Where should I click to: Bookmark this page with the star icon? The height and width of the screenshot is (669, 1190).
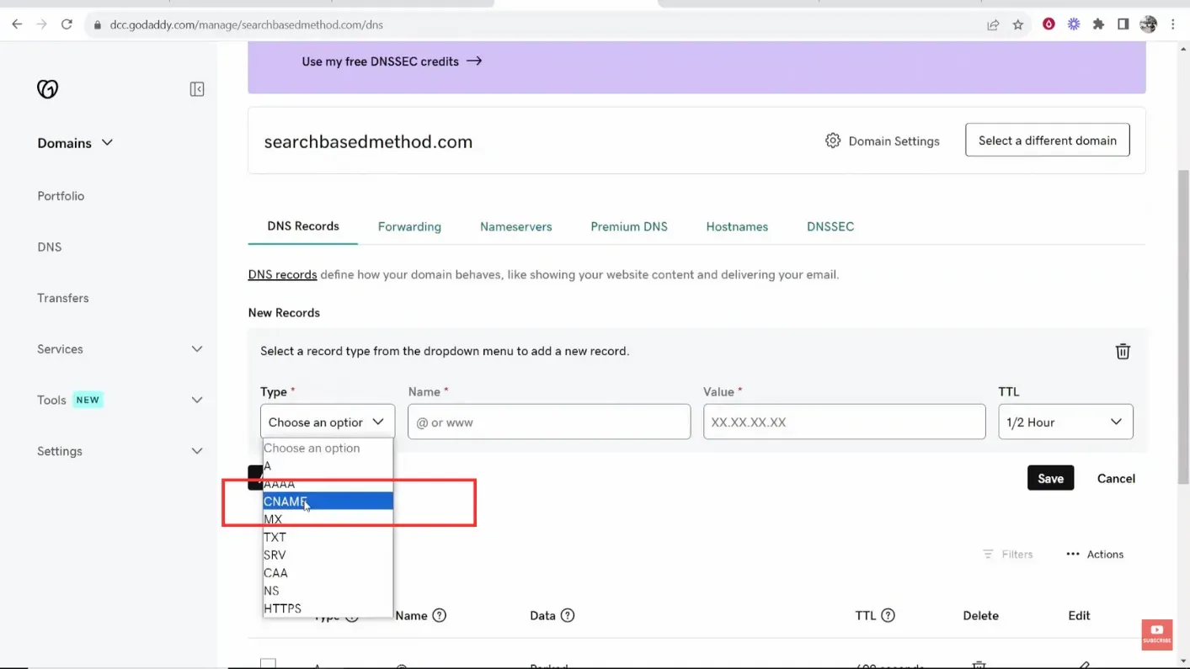point(1018,24)
